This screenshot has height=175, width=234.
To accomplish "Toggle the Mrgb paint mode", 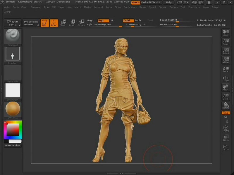I will click(x=90, y=20).
